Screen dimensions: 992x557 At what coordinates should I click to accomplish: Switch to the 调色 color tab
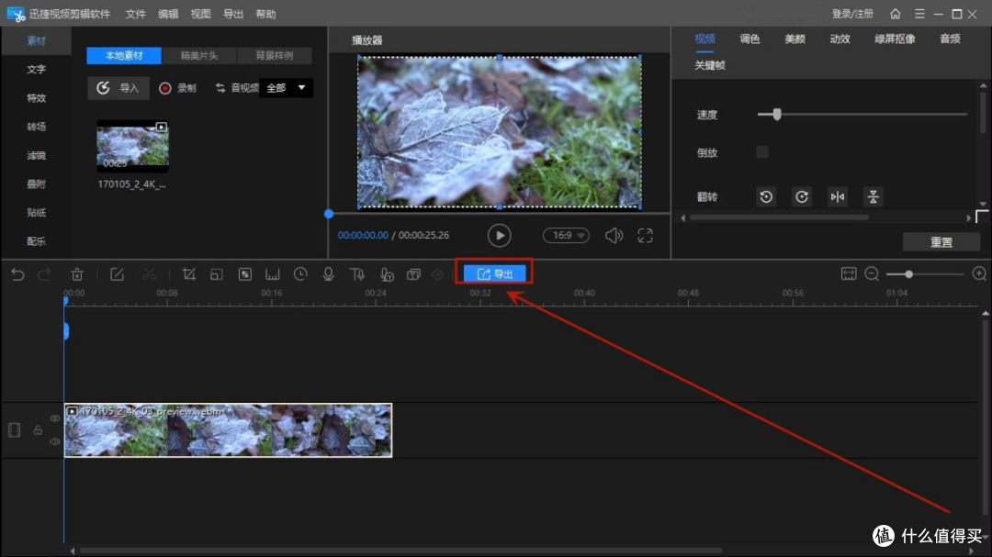click(750, 39)
